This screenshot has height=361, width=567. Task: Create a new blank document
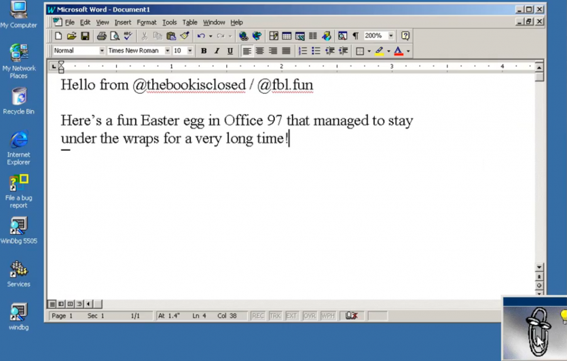pos(58,36)
